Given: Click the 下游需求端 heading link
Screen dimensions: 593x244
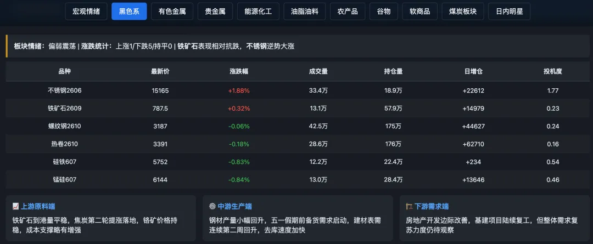Looking at the screenshot, I should click(x=432, y=206).
